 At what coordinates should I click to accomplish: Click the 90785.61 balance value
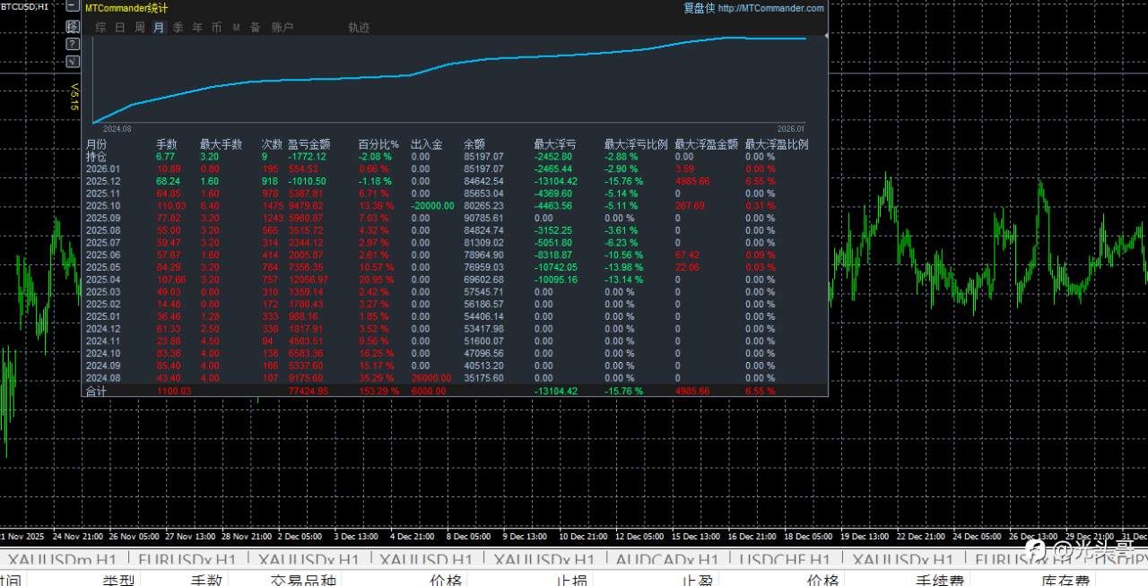[x=483, y=218]
